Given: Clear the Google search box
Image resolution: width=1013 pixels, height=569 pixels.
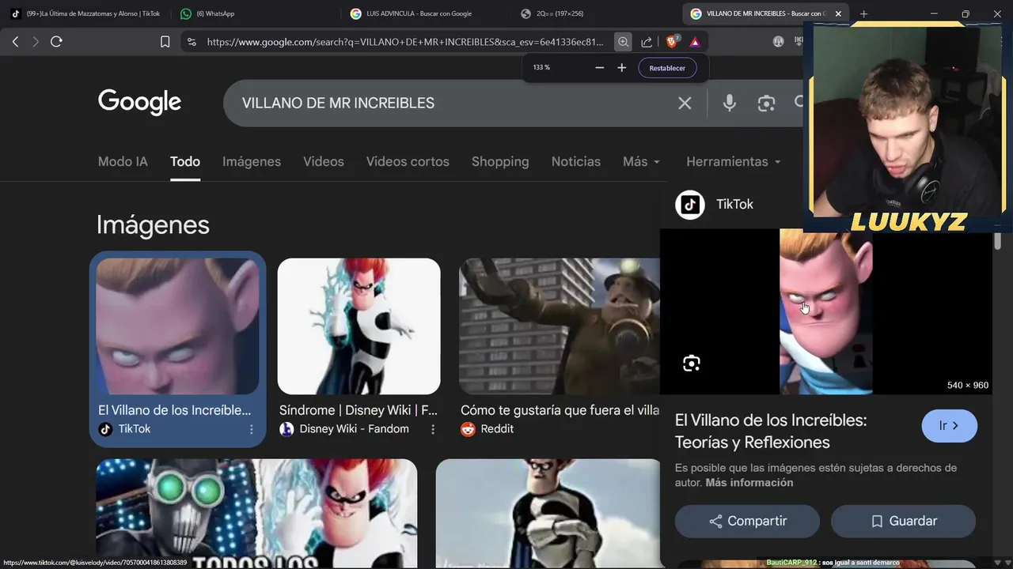Looking at the screenshot, I should 685,104.
